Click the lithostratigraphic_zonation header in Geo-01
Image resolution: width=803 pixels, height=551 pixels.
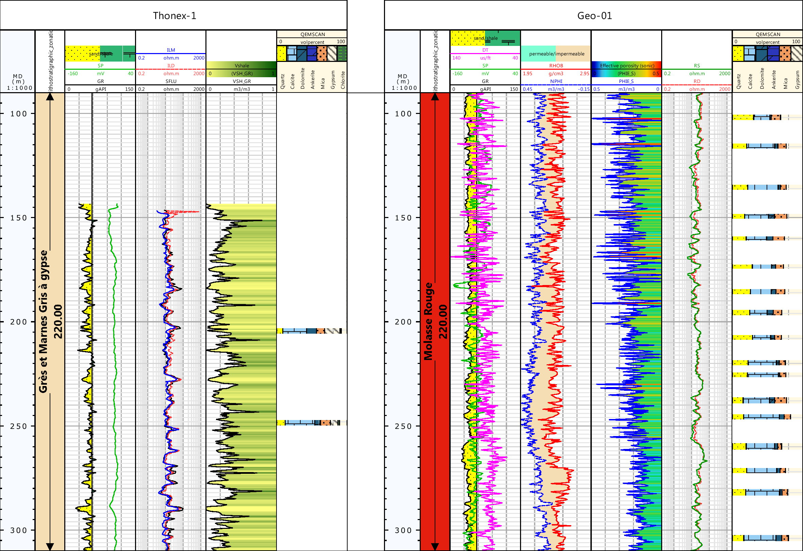[435, 61]
